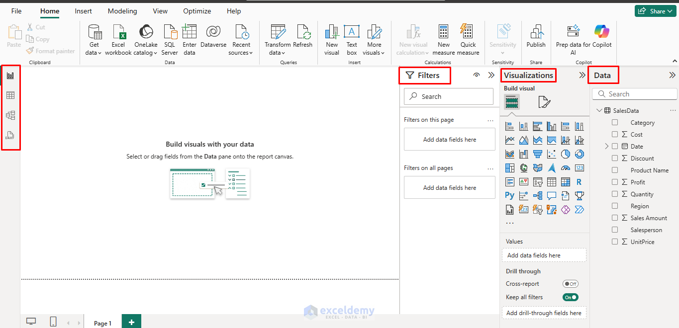Open the Help ribbon tab
This screenshot has height=328, width=679.
(x=234, y=11)
